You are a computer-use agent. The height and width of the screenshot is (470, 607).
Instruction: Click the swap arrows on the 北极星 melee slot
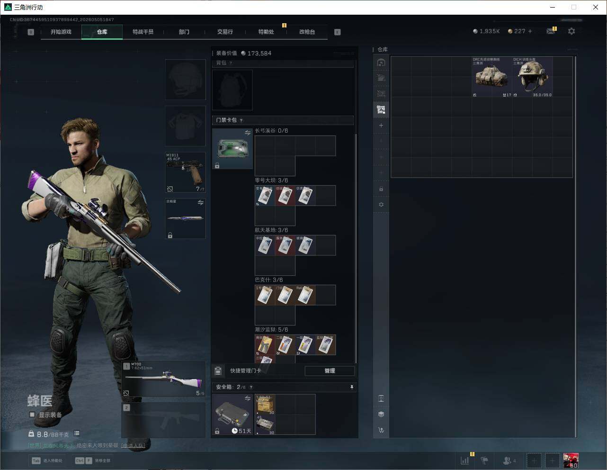click(x=200, y=203)
